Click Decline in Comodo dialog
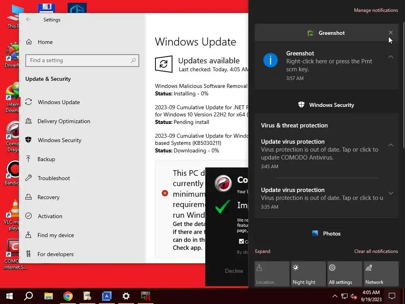Image resolution: width=405 pixels, height=304 pixels. [234, 271]
